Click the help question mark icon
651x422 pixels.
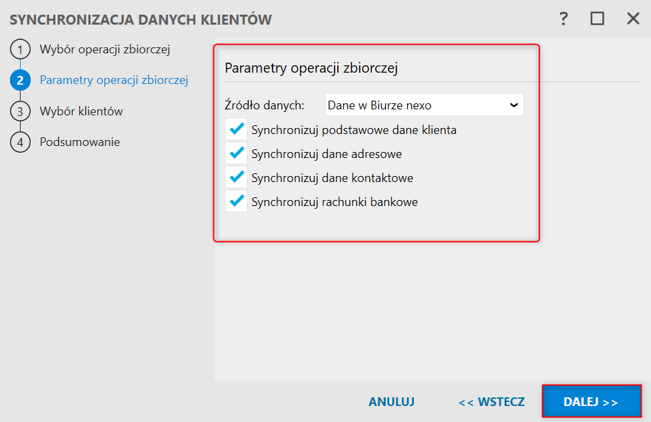(564, 19)
